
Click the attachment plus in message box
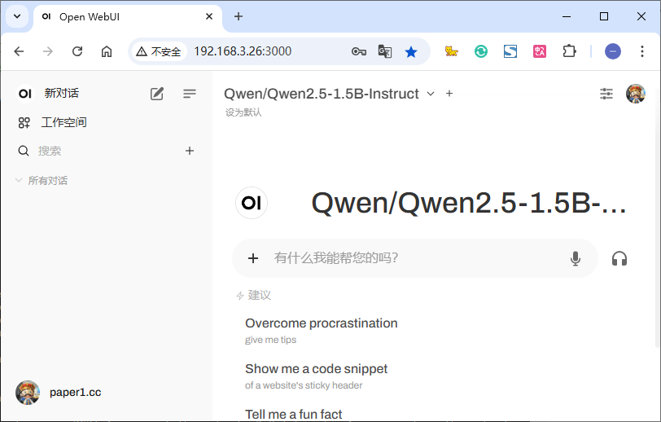pos(253,258)
